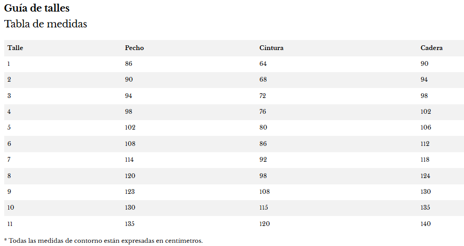Click the Cadera value 140 in last row
This screenshot has width=464, height=246.
[425, 224]
